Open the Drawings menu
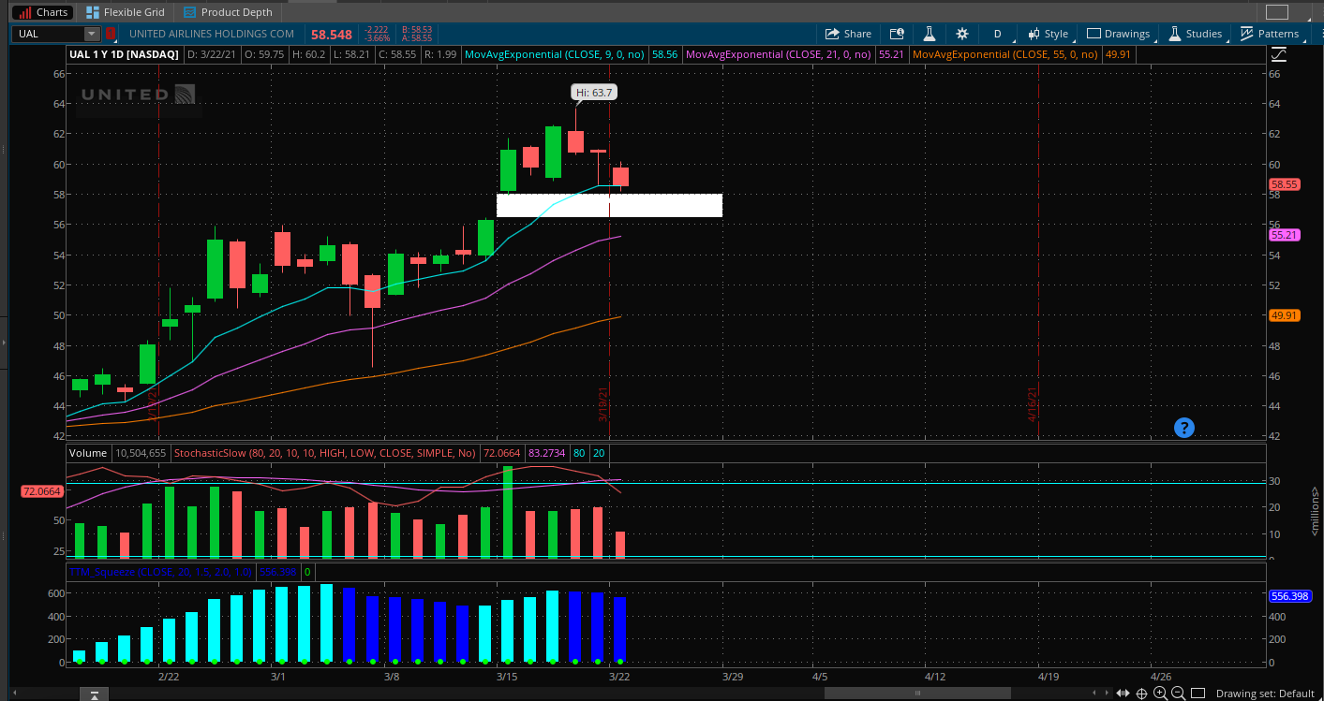The height and width of the screenshot is (701, 1324). [1119, 34]
